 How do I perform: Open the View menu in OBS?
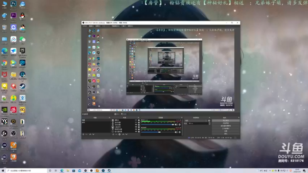pos(98,26)
